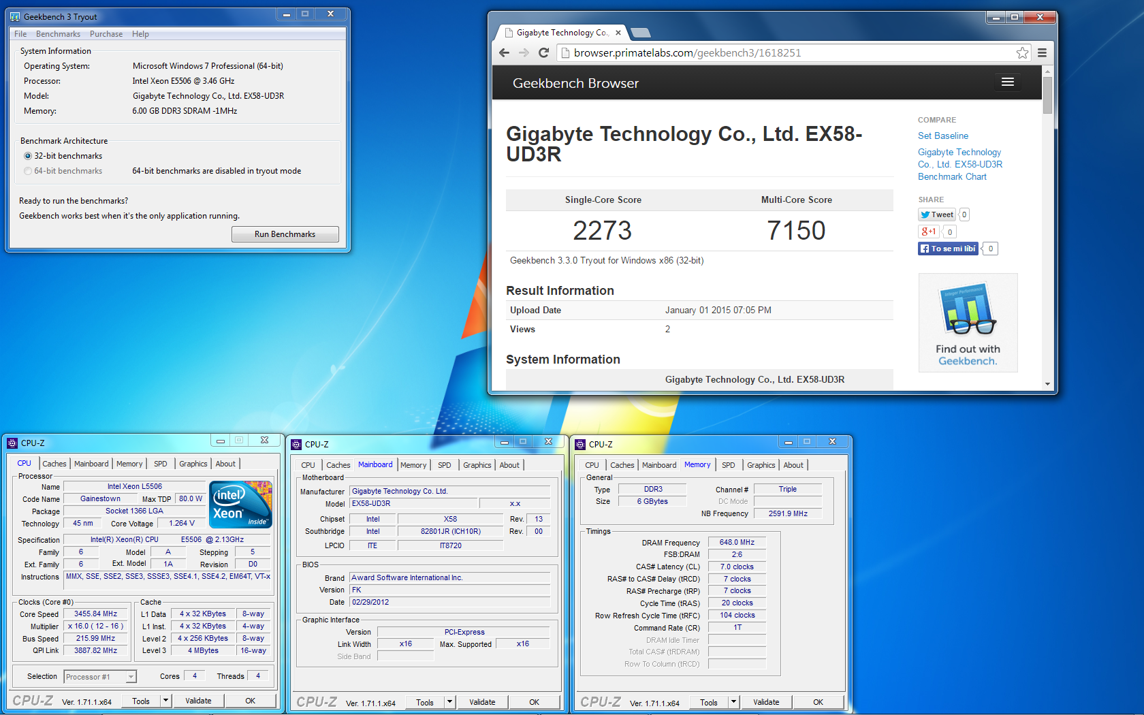
Task: Open the Purchase menu in Geekbench
Action: coord(106,34)
